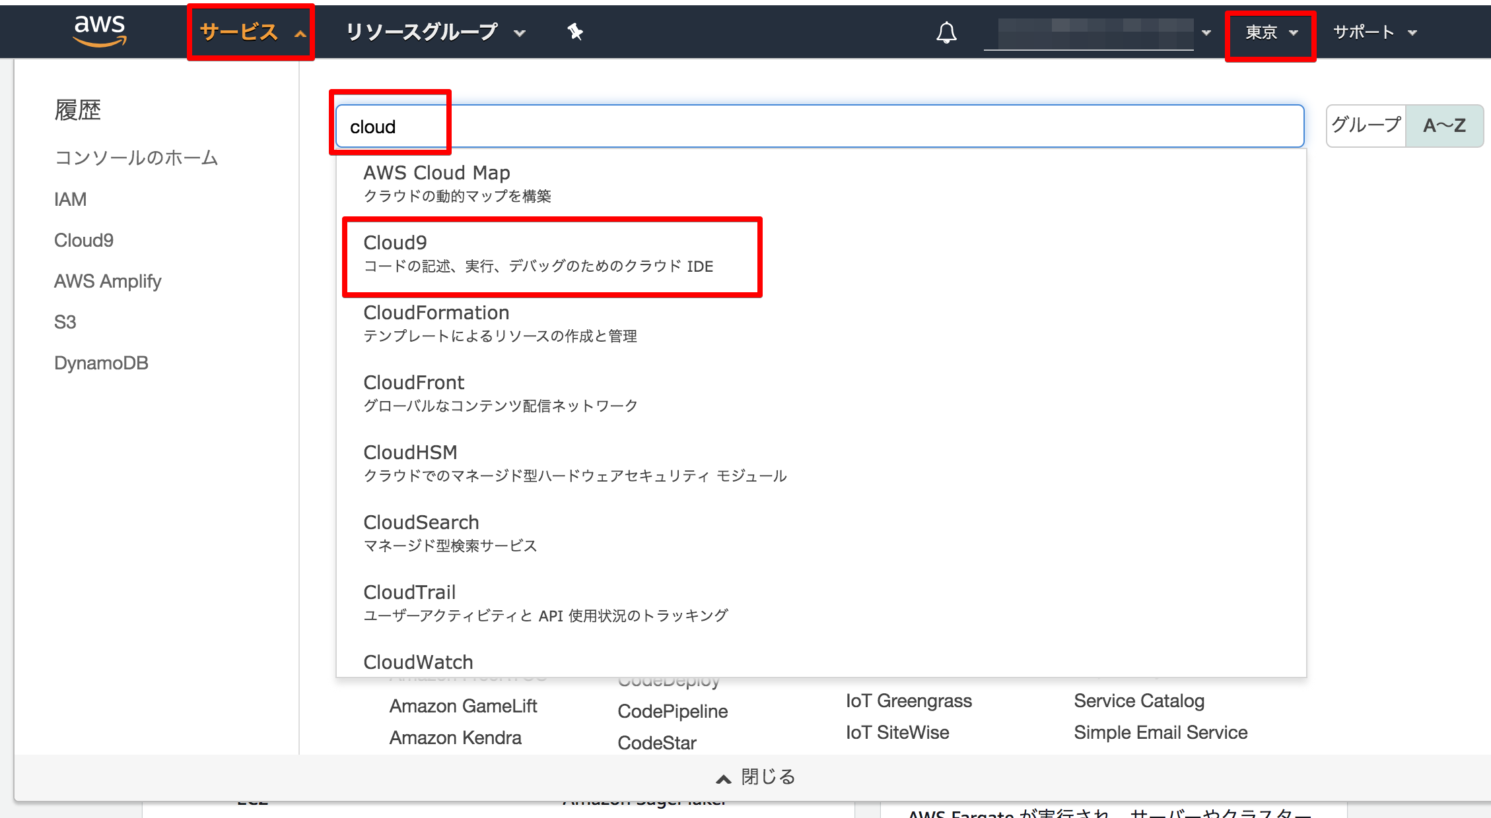Viewport: 1491px width, 818px height.
Task: Click the service search field containing cloud
Action: (819, 126)
